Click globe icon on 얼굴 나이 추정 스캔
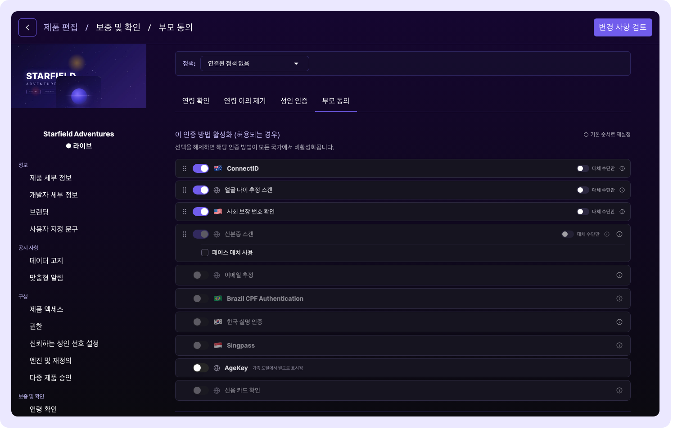 (217, 190)
